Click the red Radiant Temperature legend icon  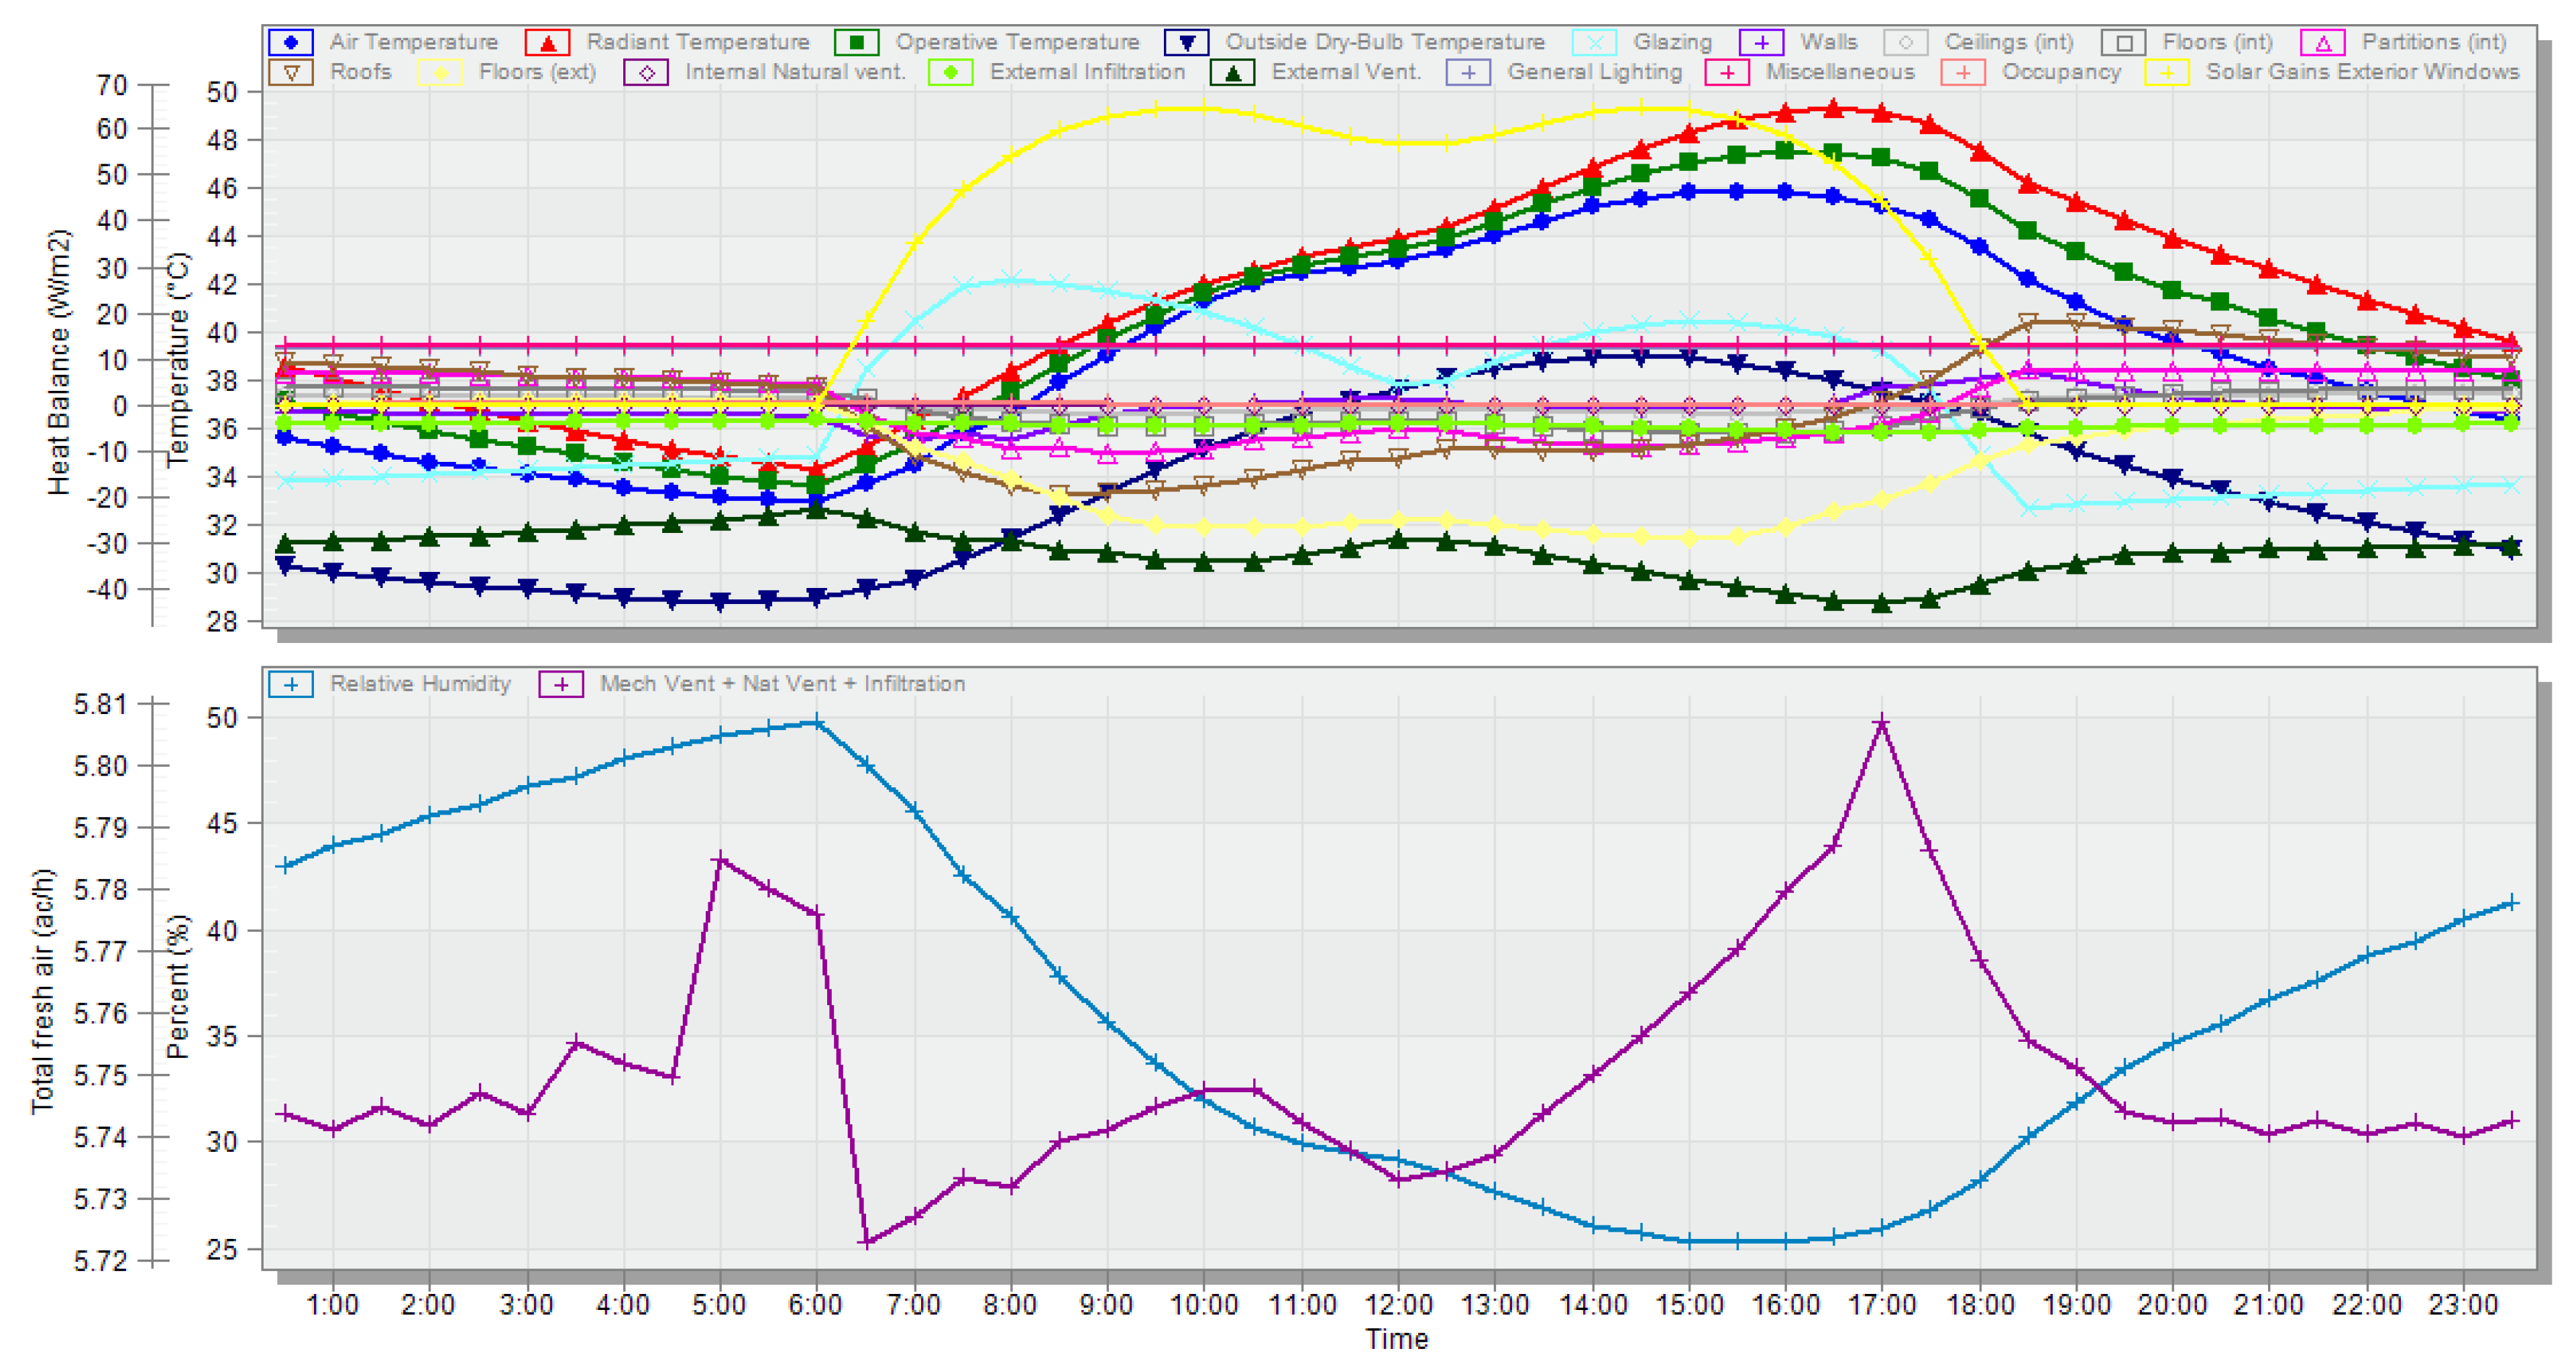click(547, 42)
